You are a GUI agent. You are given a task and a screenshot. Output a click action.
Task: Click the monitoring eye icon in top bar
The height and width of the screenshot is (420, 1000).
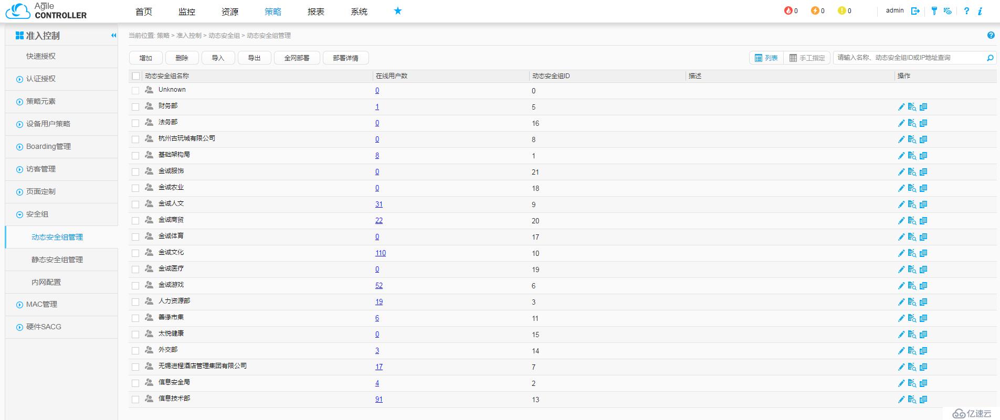(x=948, y=11)
